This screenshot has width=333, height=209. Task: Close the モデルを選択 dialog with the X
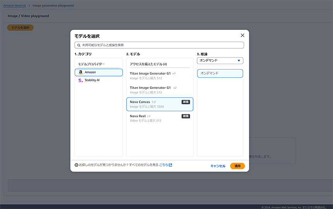(242, 36)
